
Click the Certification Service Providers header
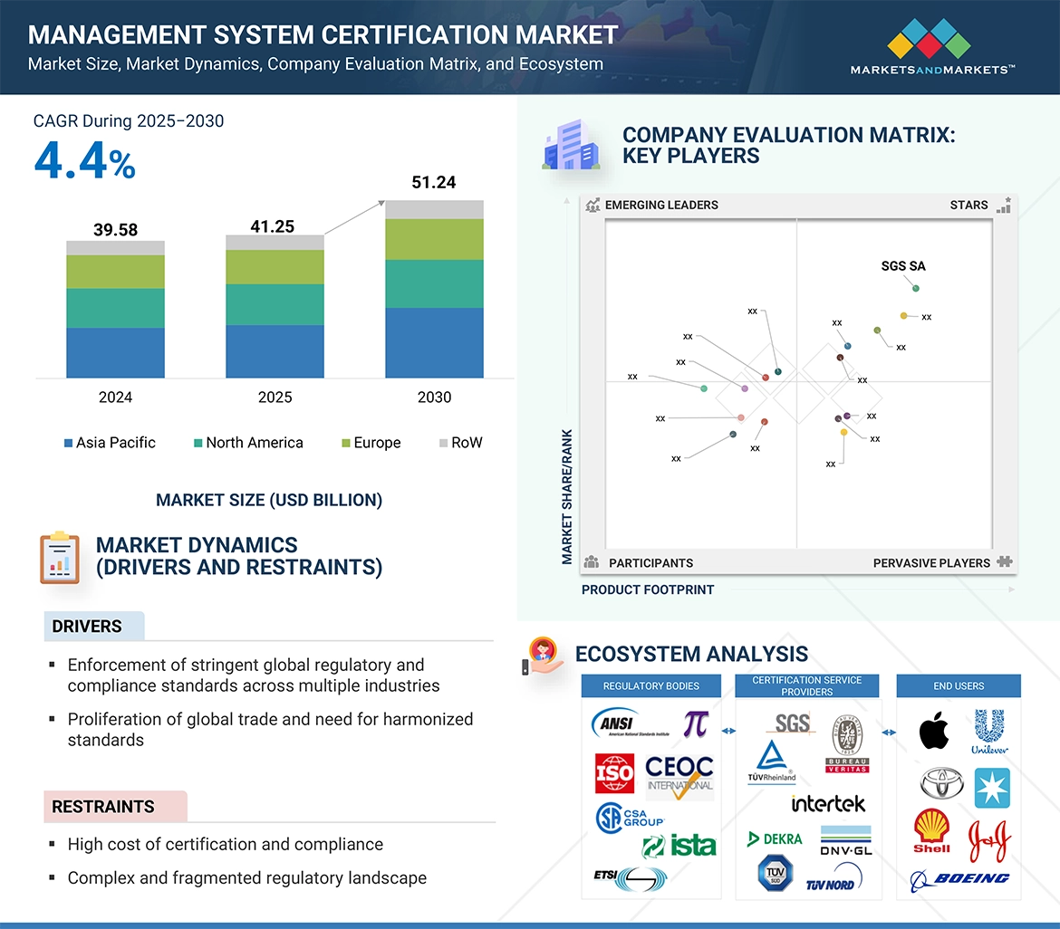click(806, 686)
